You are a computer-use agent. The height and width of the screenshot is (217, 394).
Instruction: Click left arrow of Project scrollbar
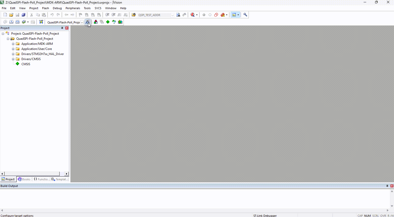(x=2, y=174)
